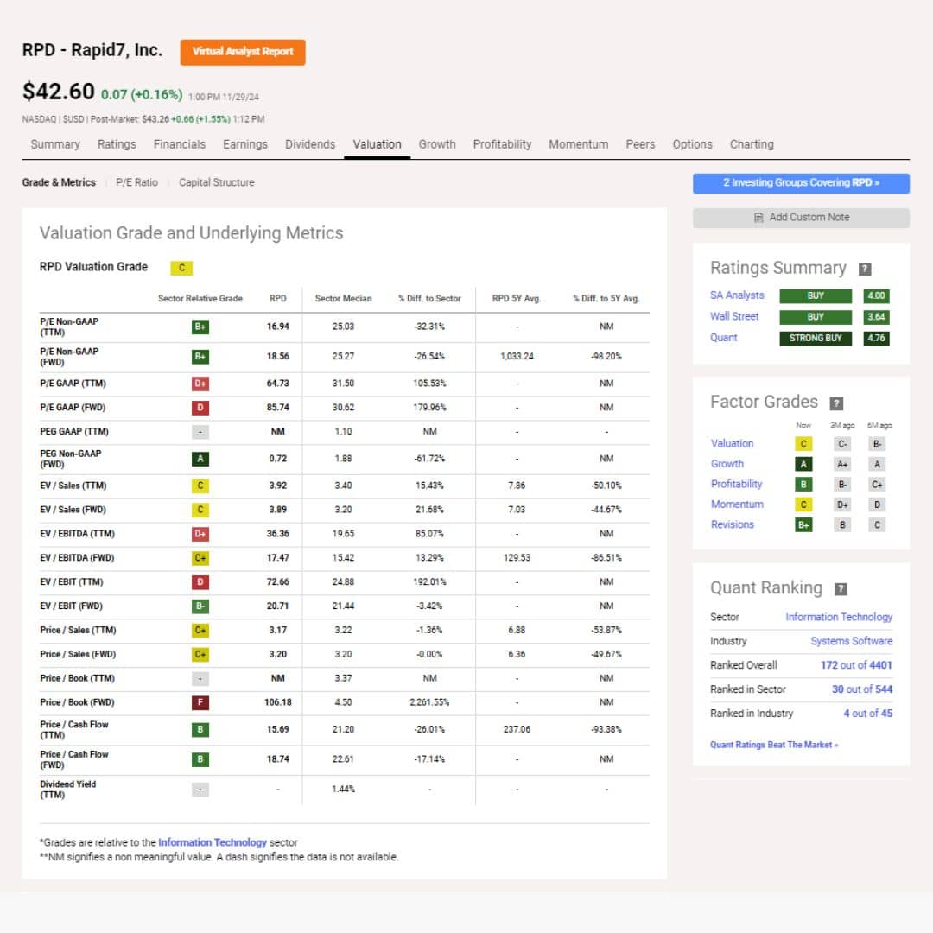Go to the Financials tab

pos(179,144)
